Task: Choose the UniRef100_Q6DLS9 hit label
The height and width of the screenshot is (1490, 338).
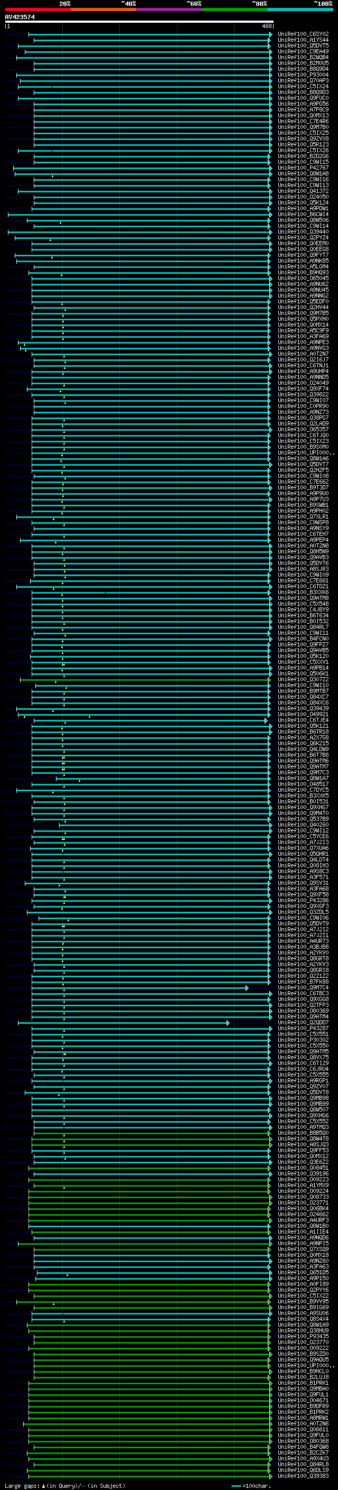Action: [x=303, y=1470]
